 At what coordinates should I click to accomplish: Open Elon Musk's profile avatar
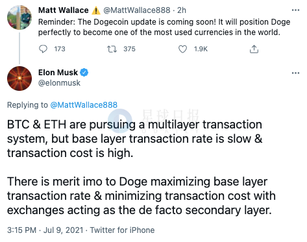pos(19,79)
